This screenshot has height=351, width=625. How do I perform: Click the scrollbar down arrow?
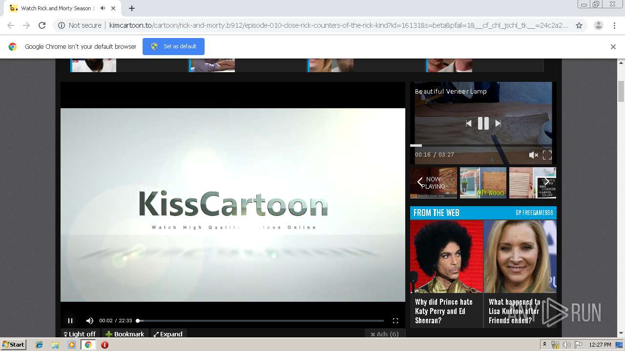[621, 333]
